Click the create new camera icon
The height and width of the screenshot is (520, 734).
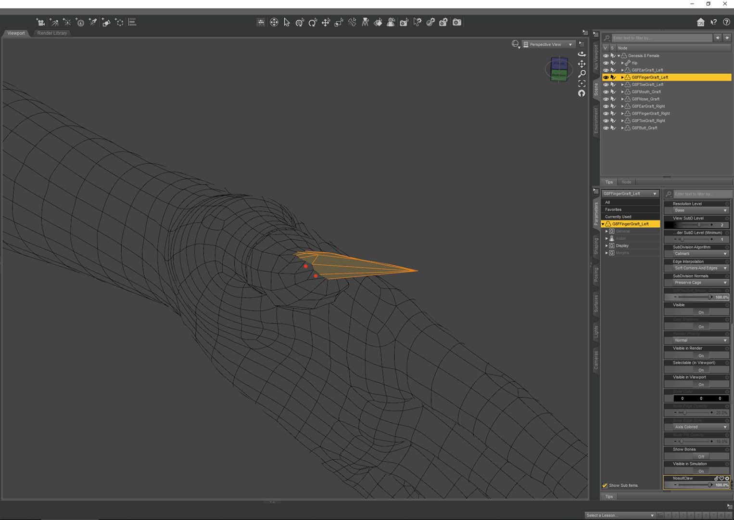coord(40,22)
